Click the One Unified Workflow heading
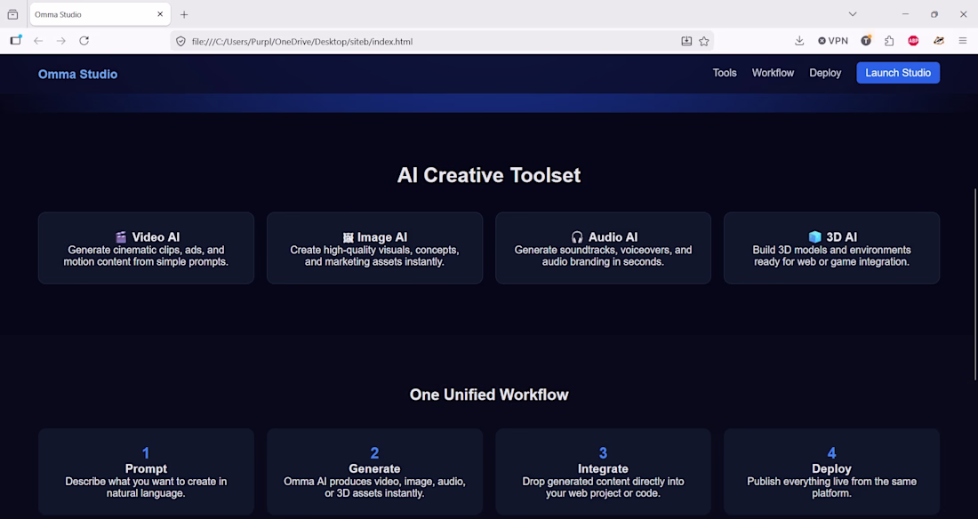Screen dimensions: 978x519 (x=489, y=395)
